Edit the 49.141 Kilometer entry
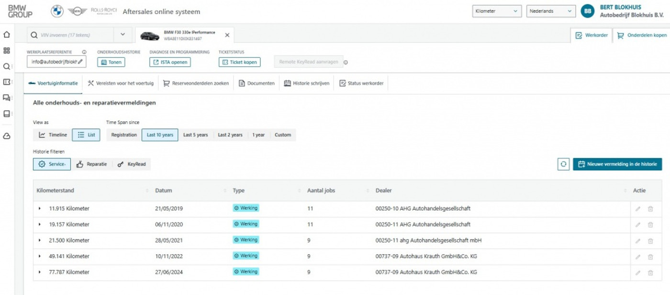This screenshot has height=295, width=670. (637, 257)
